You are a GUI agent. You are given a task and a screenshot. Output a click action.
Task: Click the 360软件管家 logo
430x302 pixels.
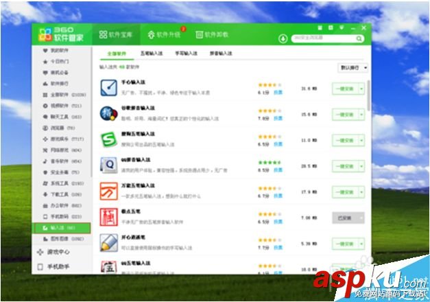click(x=61, y=34)
